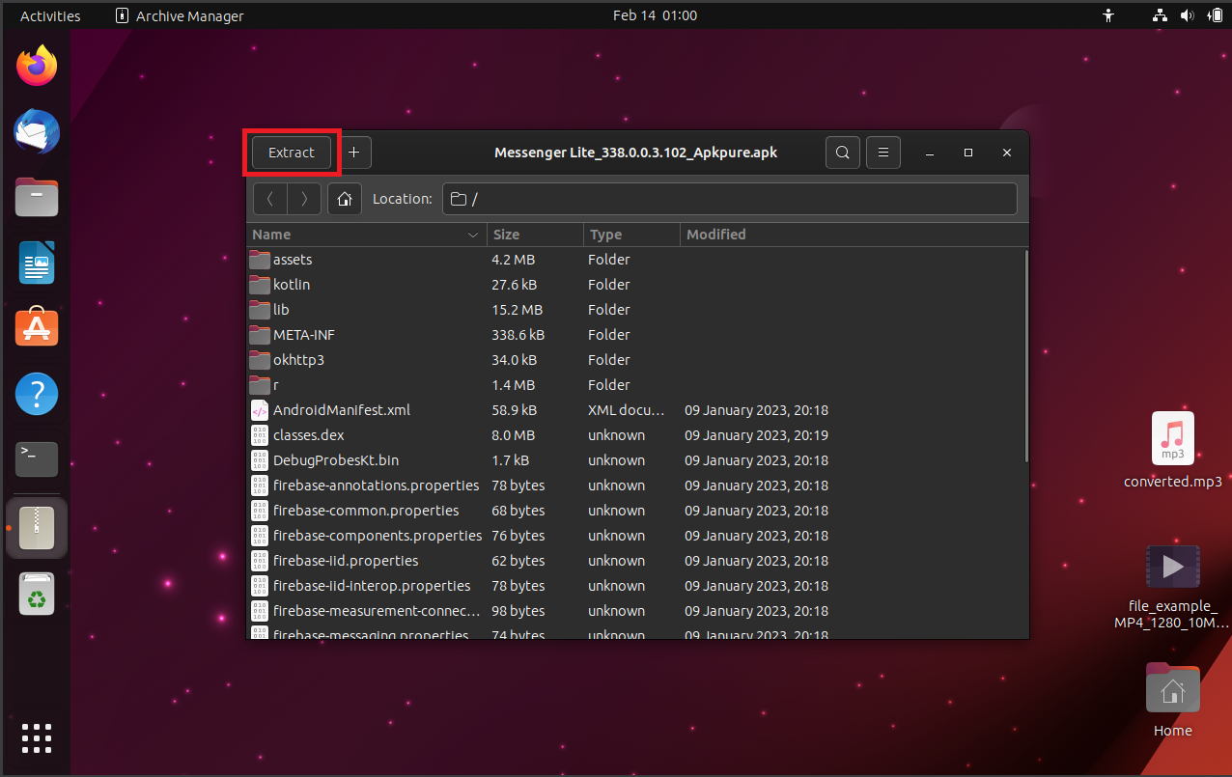1232x777 pixels.
Task: Click the forward navigation arrow
Action: click(x=301, y=199)
